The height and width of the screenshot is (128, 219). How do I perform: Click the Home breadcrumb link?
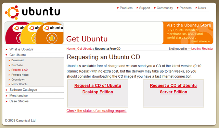[x=70, y=49]
